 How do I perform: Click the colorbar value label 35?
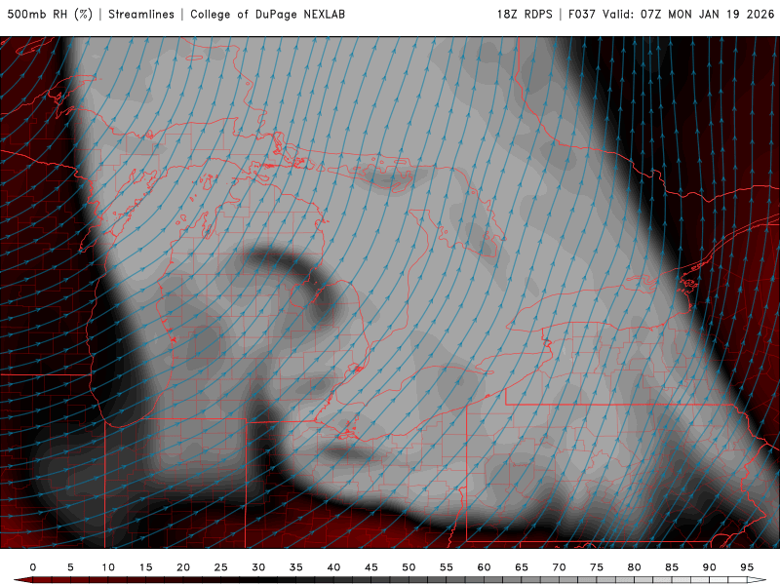(296, 567)
